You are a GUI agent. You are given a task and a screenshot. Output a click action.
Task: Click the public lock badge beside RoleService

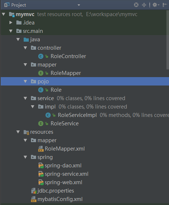[x=47, y=124]
